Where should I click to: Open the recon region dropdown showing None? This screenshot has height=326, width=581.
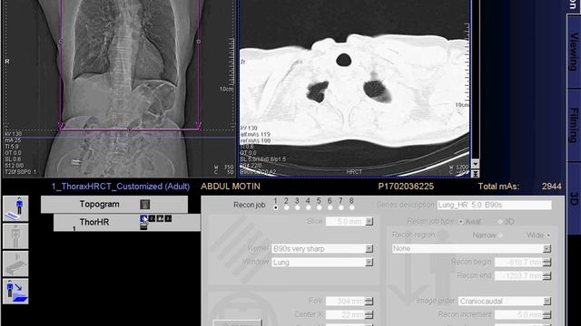(547, 249)
